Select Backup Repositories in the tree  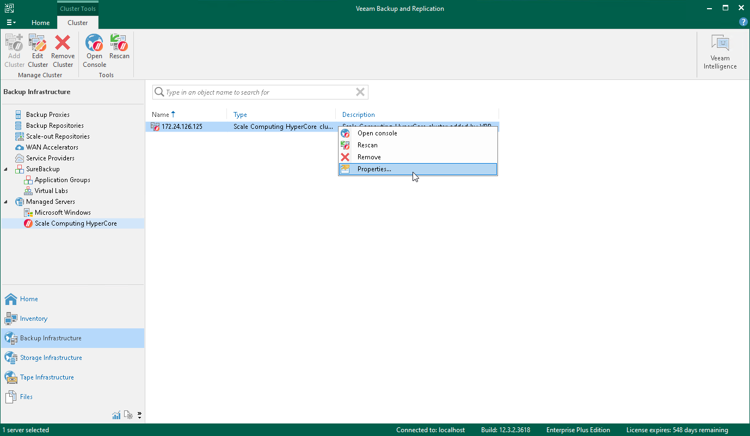pyautogui.click(x=55, y=126)
